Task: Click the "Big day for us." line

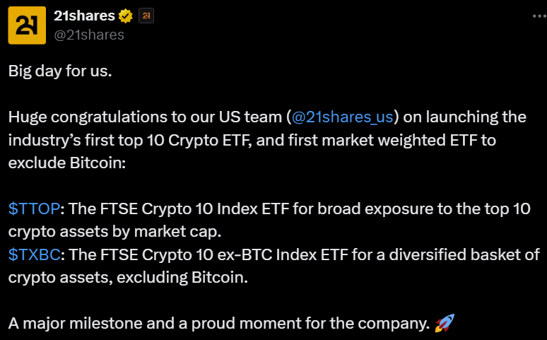Action: coord(60,71)
